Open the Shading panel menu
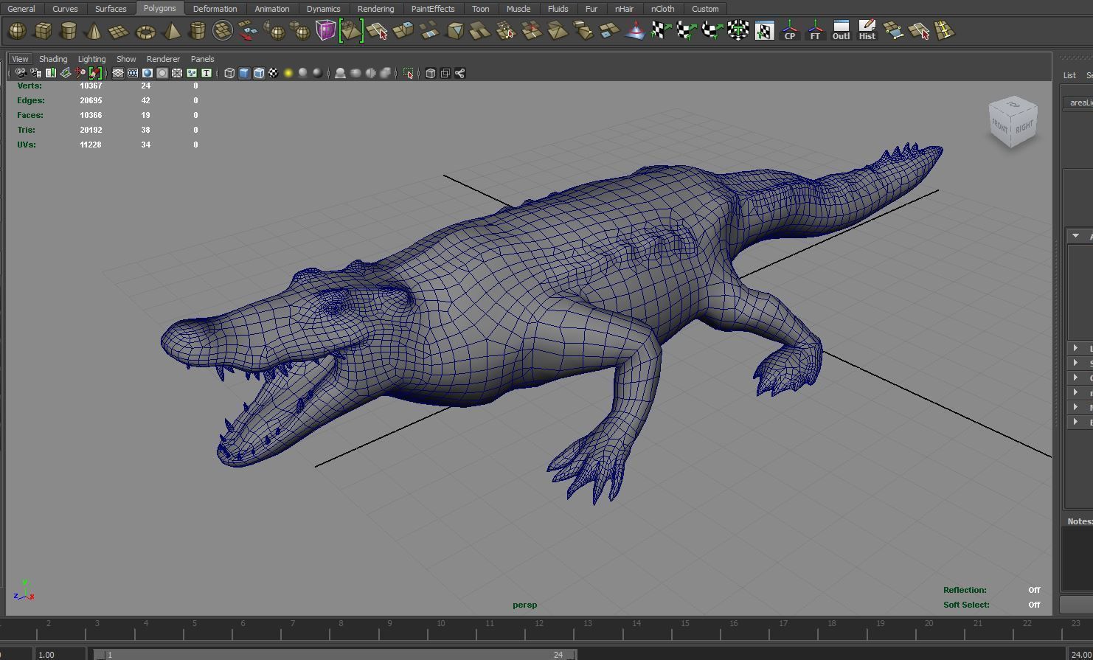The height and width of the screenshot is (660, 1093). pyautogui.click(x=52, y=59)
